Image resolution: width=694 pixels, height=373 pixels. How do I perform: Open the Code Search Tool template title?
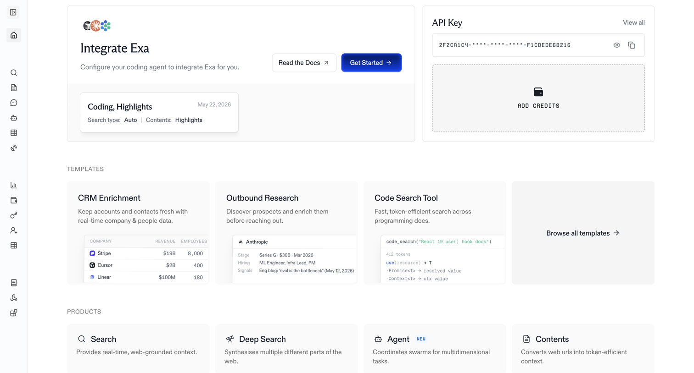pos(406,198)
